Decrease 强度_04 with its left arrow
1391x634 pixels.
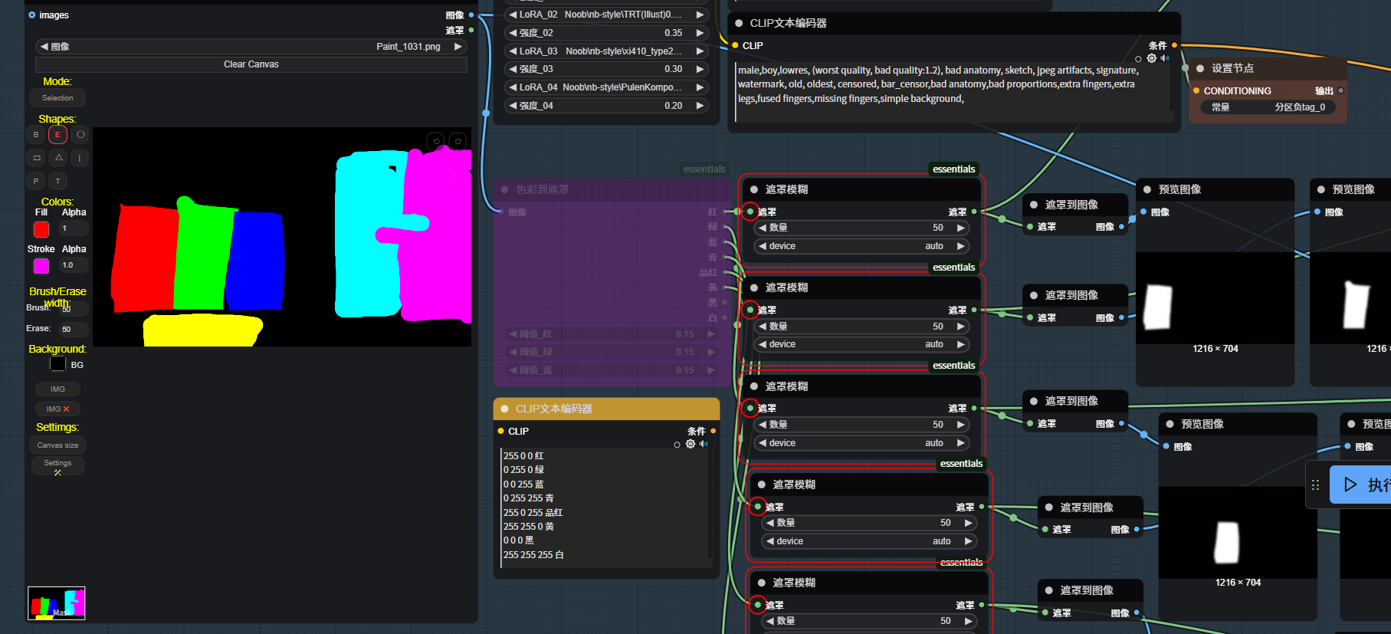[513, 106]
